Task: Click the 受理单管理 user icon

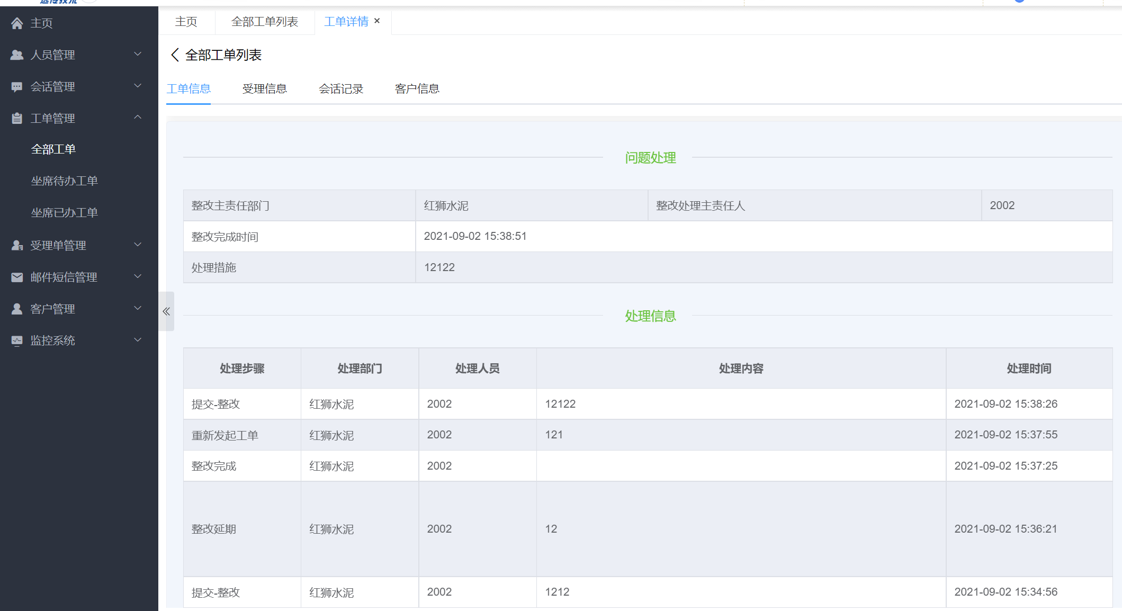Action: click(x=17, y=246)
